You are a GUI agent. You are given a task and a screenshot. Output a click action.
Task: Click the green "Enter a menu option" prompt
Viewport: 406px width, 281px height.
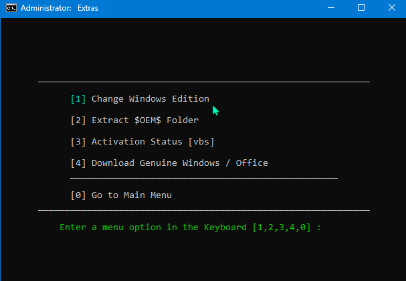[x=110, y=227]
